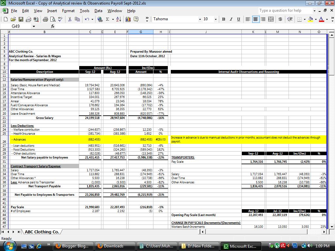Image resolution: width=335 pixels, height=251 pixels.
Task: Open the AutoSum functions dropdown arrow
Action: coord(113,19)
